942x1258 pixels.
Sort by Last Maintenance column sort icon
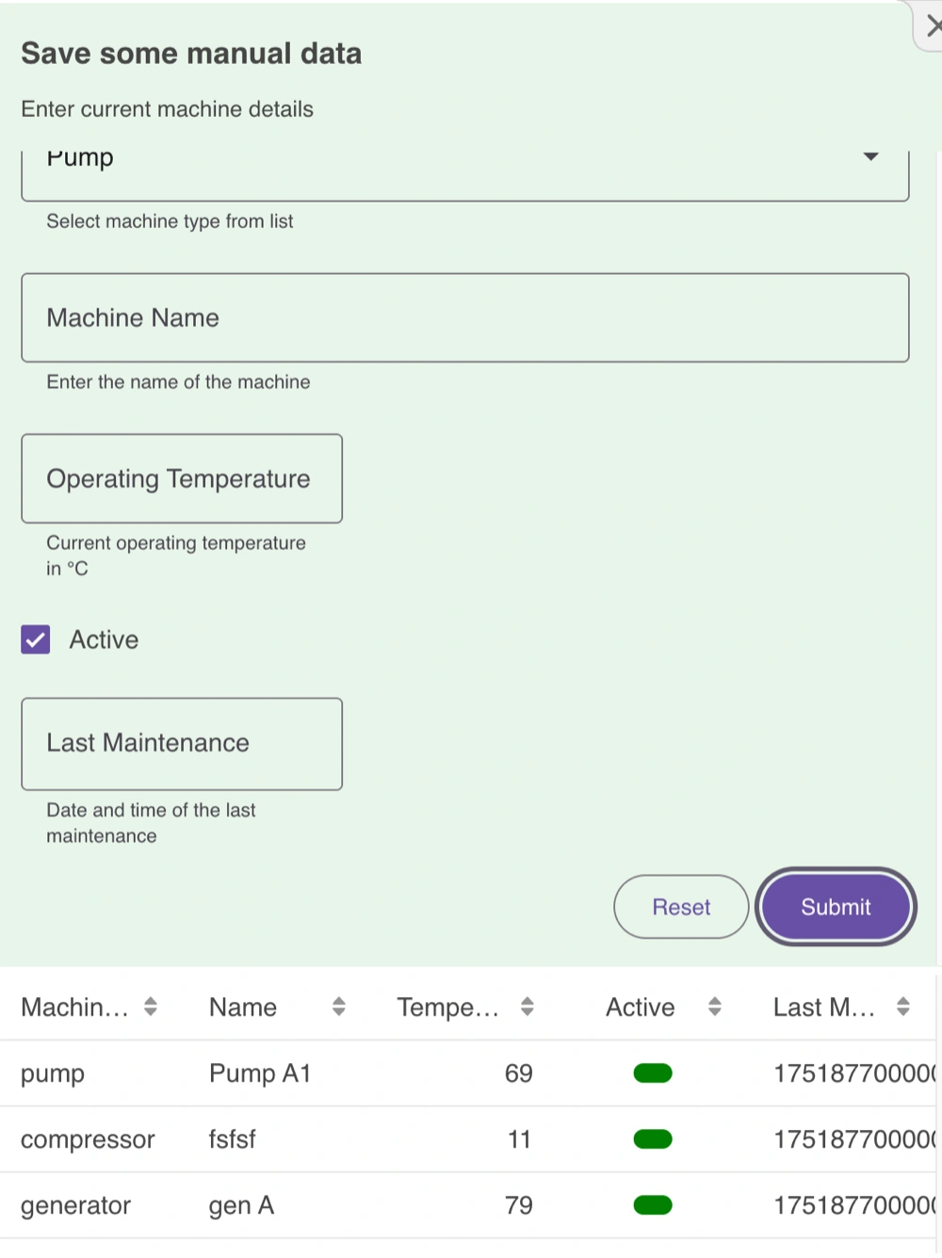pyautogui.click(x=903, y=1007)
